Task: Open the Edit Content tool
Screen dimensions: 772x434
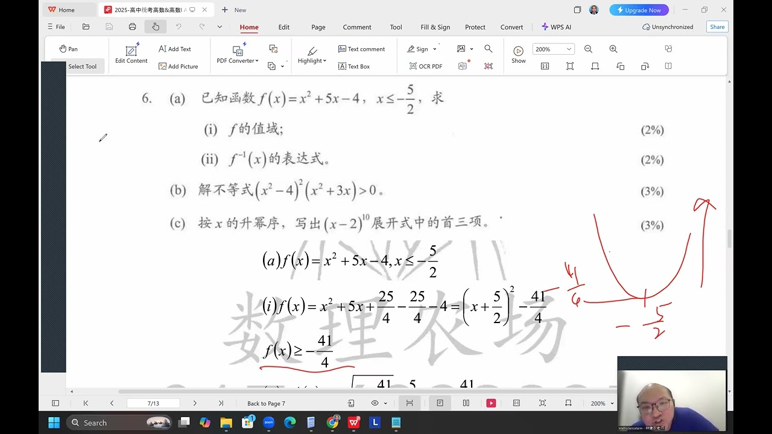Action: (131, 54)
